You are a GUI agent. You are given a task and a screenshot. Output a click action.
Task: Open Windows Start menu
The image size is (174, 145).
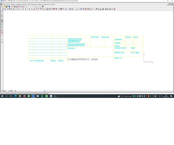click(x=2, y=96)
